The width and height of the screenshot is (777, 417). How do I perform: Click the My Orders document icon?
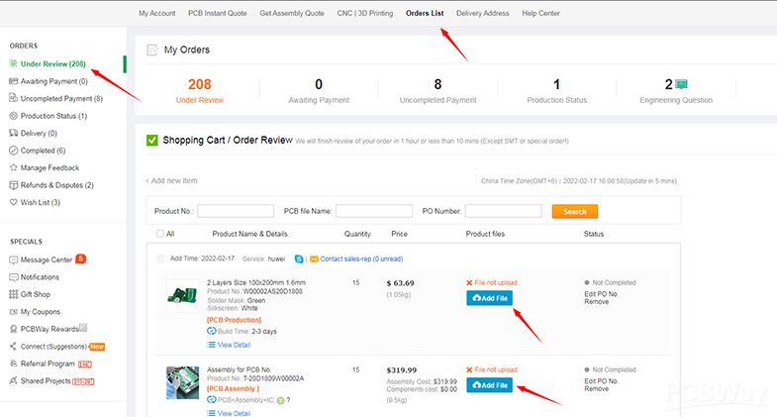click(x=152, y=50)
